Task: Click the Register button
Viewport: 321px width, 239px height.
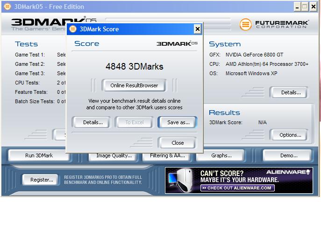Action: 41,180
